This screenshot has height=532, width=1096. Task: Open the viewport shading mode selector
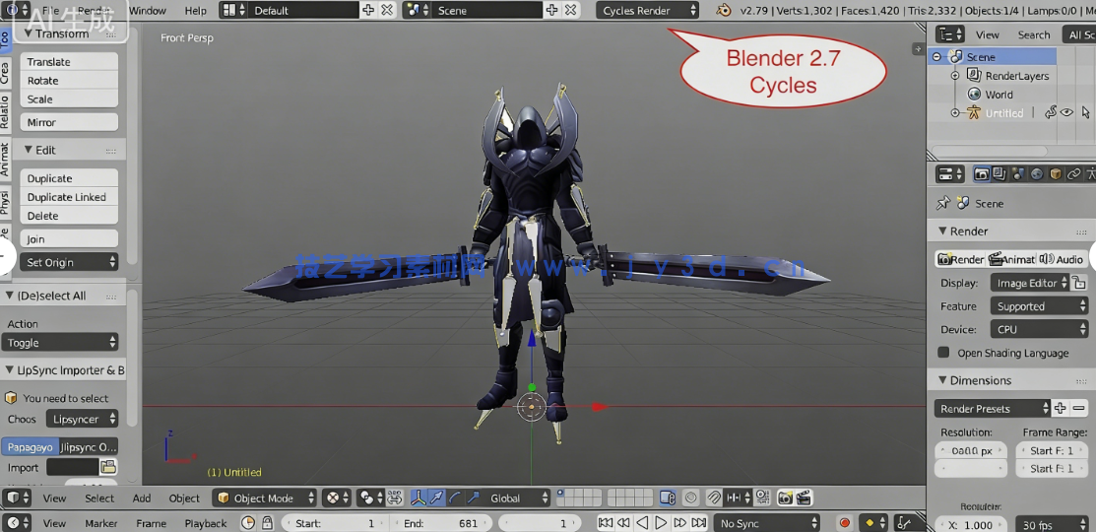(x=339, y=498)
